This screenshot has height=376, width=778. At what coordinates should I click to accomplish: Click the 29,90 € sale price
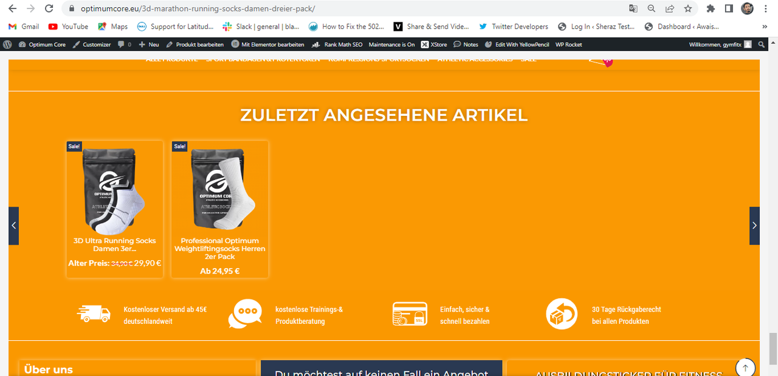tap(148, 263)
